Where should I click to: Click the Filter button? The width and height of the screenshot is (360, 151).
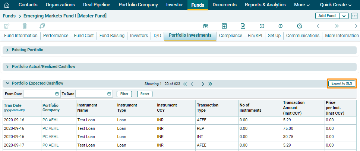click(x=124, y=94)
